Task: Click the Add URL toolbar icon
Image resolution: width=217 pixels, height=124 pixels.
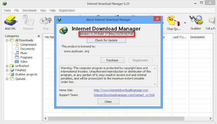Action: pyautogui.click(x=11, y=20)
